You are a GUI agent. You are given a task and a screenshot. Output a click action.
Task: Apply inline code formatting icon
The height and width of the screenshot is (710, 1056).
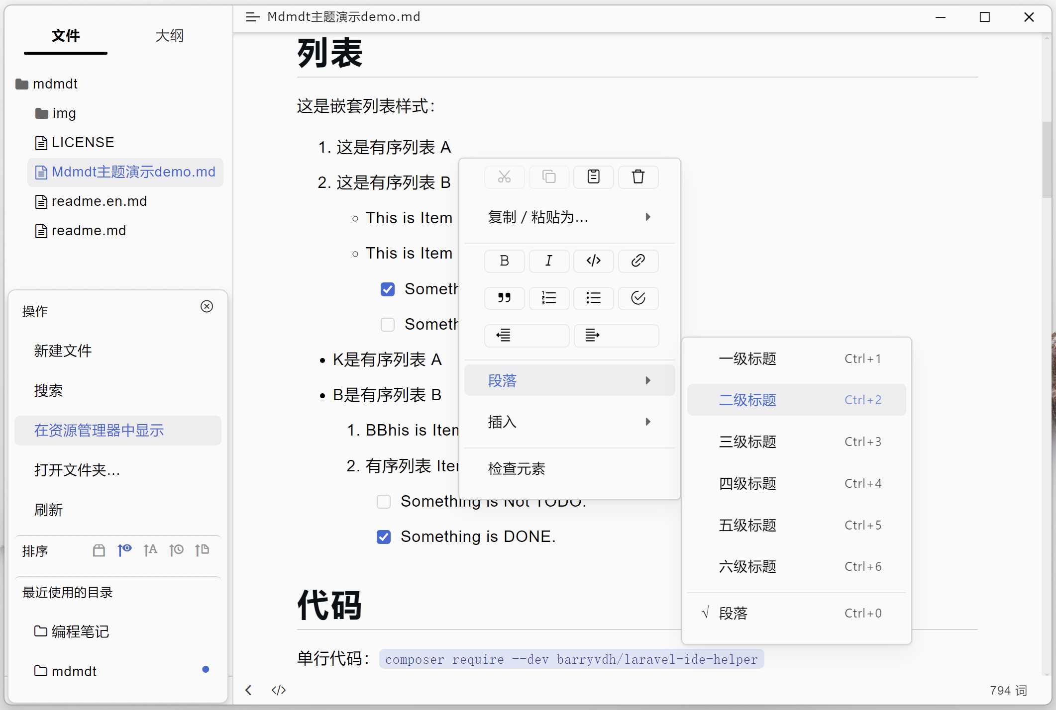[593, 261]
